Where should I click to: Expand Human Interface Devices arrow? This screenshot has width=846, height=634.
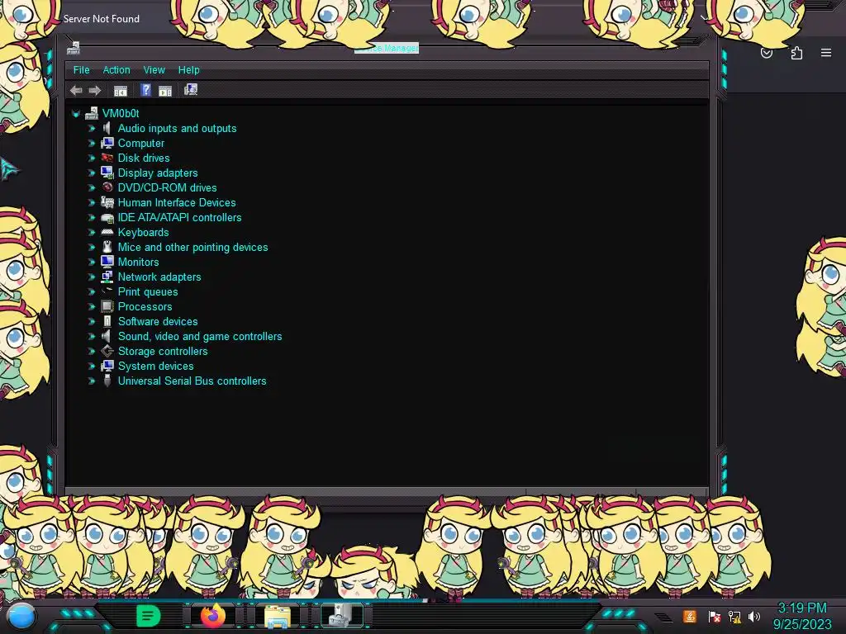pyautogui.click(x=91, y=203)
